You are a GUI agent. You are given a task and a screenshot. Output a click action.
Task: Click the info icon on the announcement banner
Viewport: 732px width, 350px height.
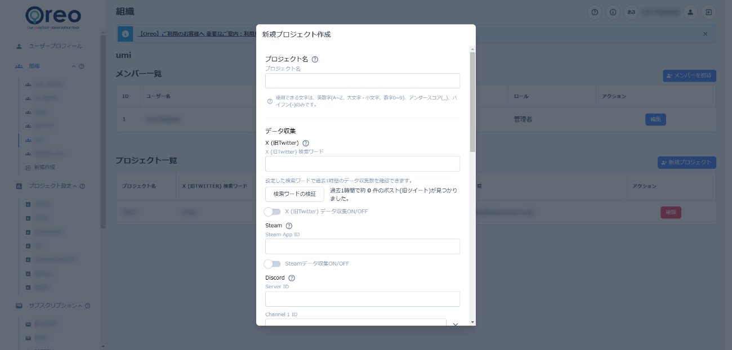(125, 34)
